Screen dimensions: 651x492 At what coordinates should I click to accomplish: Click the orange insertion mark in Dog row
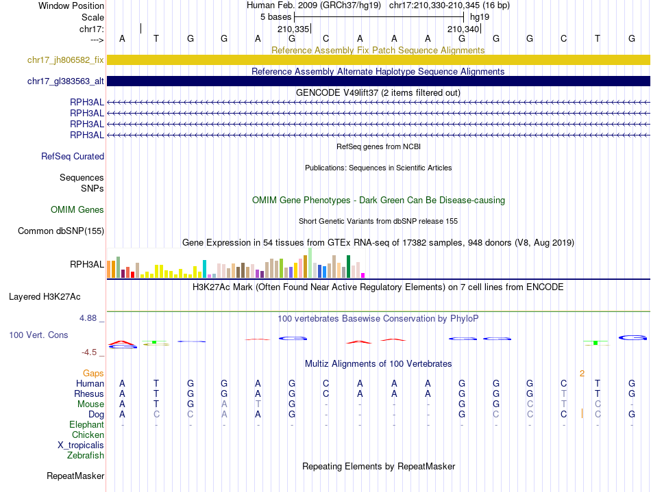(582, 413)
